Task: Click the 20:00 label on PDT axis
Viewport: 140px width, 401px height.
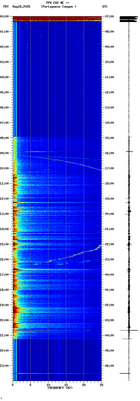Action: pos(4,320)
